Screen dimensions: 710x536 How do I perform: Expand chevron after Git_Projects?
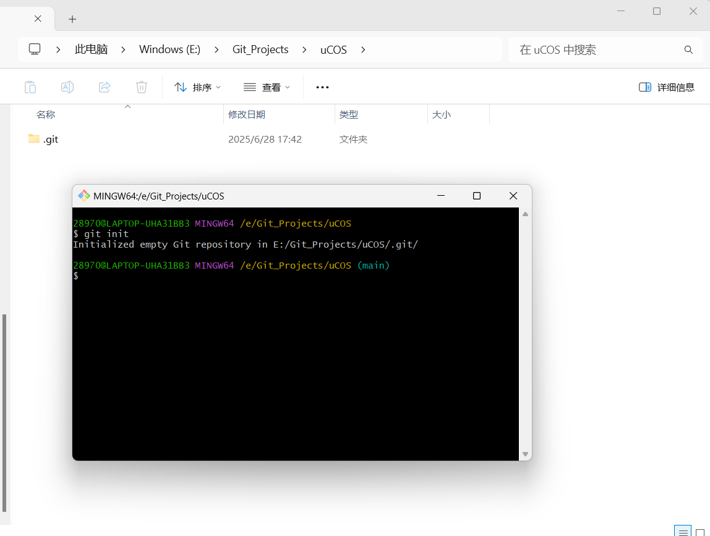pyautogui.click(x=304, y=50)
